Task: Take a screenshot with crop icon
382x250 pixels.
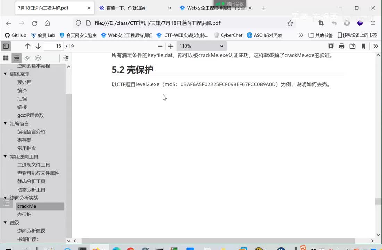Action: (321, 23)
